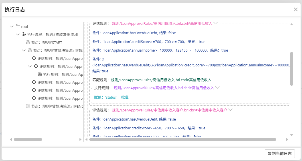This screenshot has height=161, width=302.
Task: Open the 中信用中收入客户 rule link
Action: 169,110
